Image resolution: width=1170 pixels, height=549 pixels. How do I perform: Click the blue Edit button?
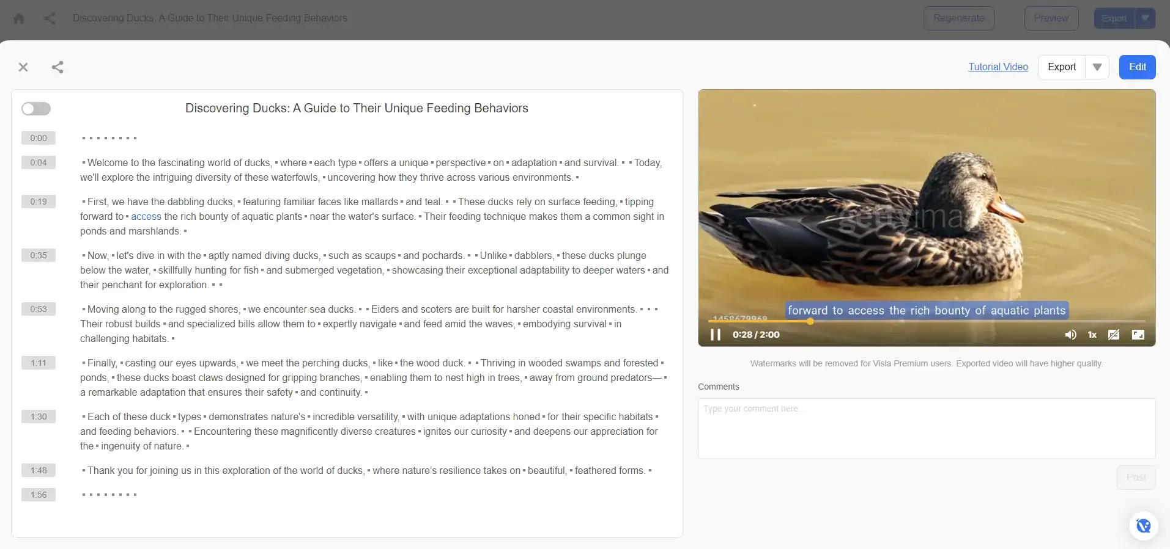tap(1138, 67)
